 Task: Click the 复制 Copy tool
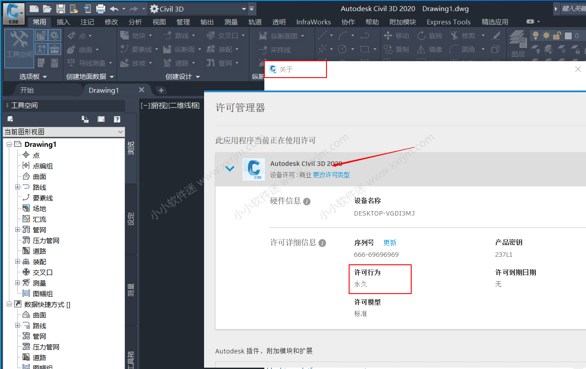pos(397,49)
